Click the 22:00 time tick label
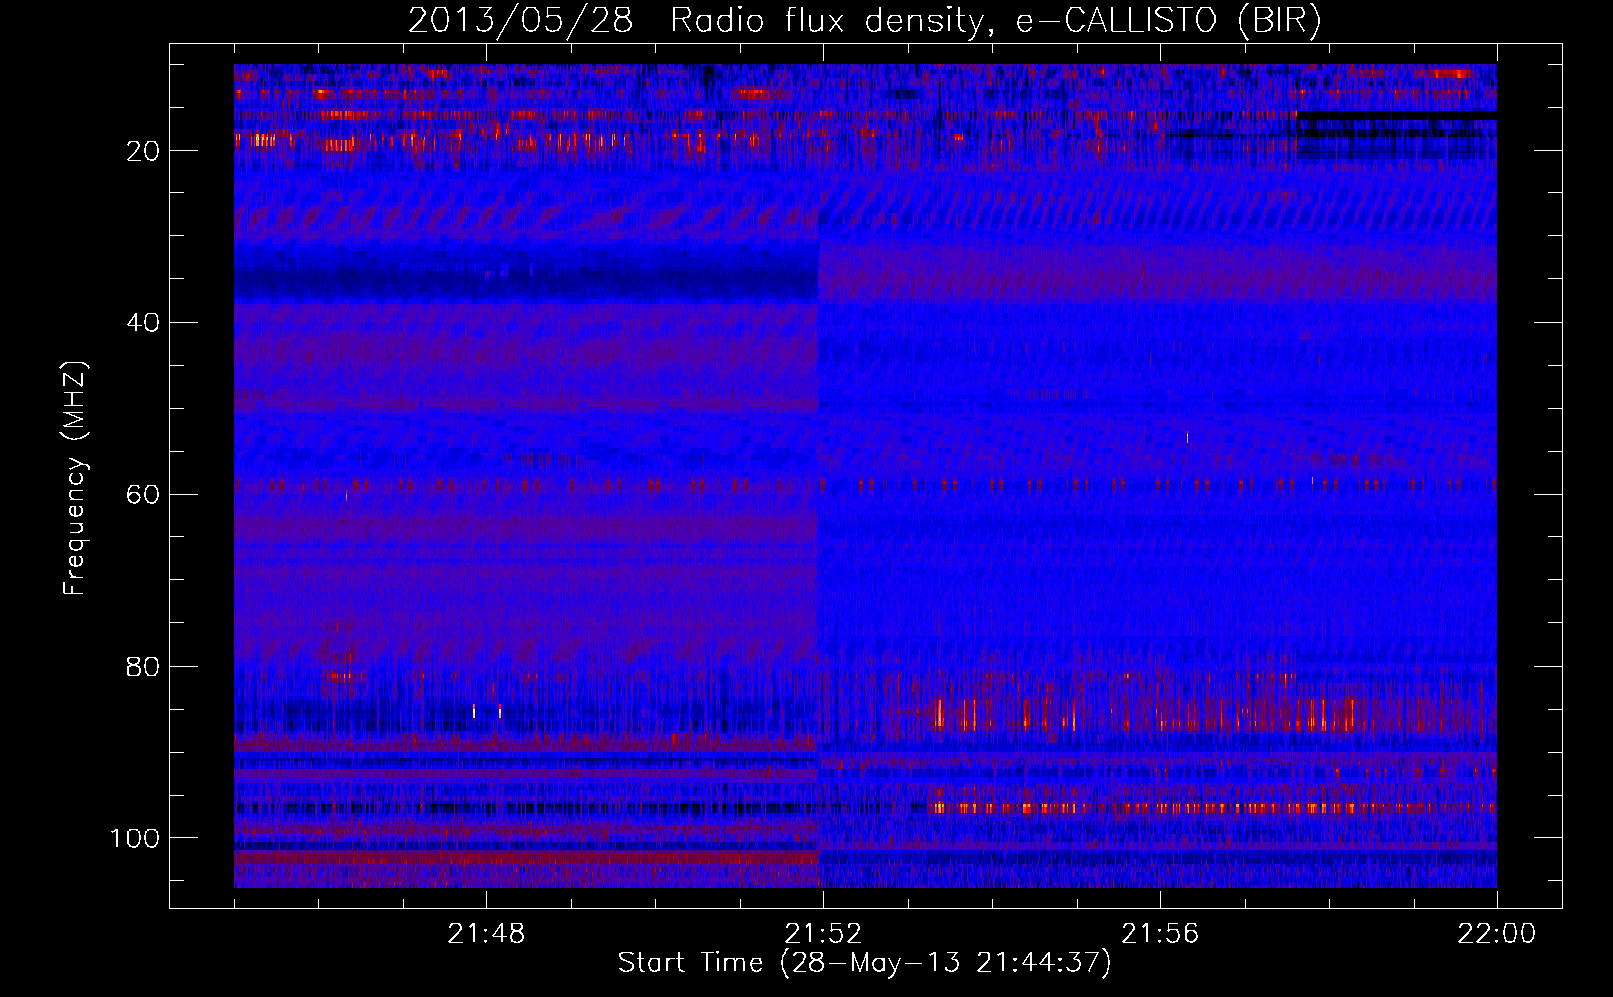Screen dimensions: 1613x997 click(x=1497, y=934)
